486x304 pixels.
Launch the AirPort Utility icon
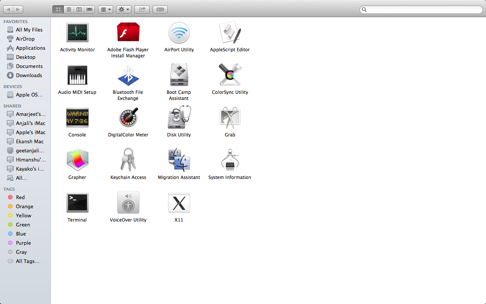point(179,33)
